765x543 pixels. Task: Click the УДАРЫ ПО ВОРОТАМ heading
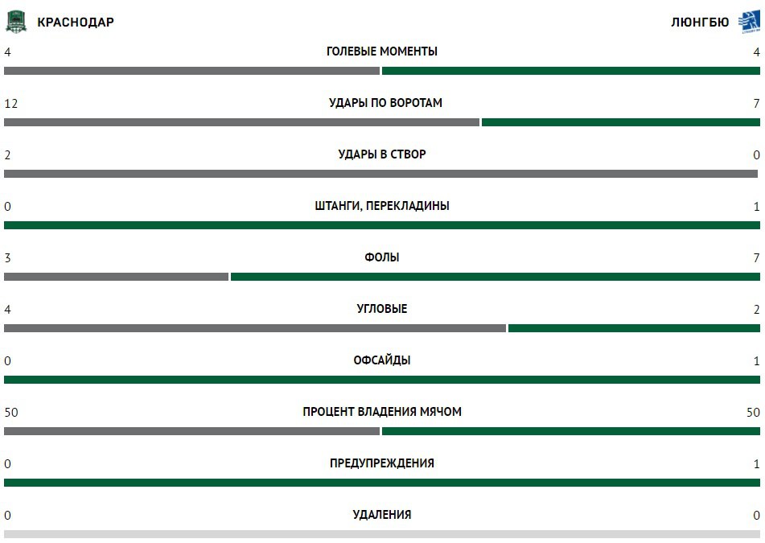pyautogui.click(x=385, y=103)
